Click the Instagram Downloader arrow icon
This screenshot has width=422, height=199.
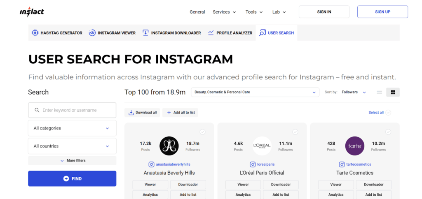145,33
